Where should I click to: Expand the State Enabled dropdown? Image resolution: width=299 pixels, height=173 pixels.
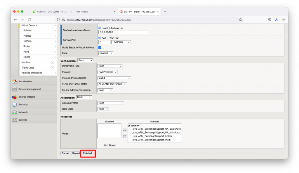(105, 53)
